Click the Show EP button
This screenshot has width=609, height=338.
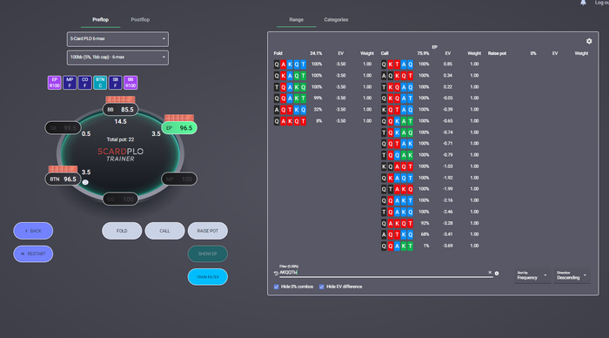coord(208,253)
